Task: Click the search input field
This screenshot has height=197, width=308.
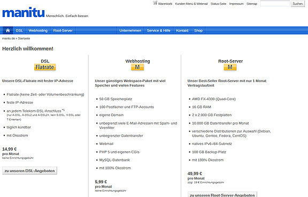Action: 275,4
